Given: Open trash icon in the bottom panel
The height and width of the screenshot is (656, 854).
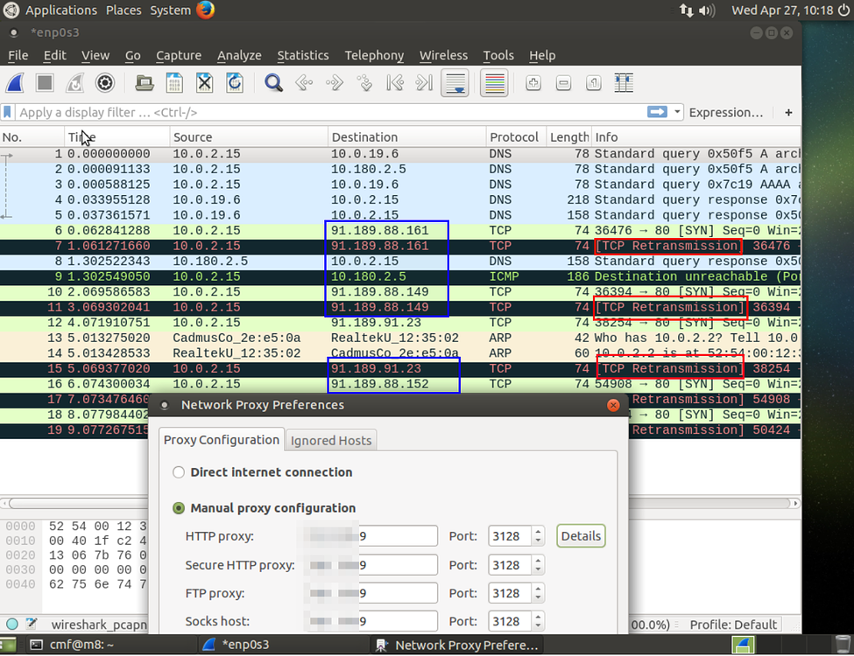Looking at the screenshot, I should (x=843, y=645).
